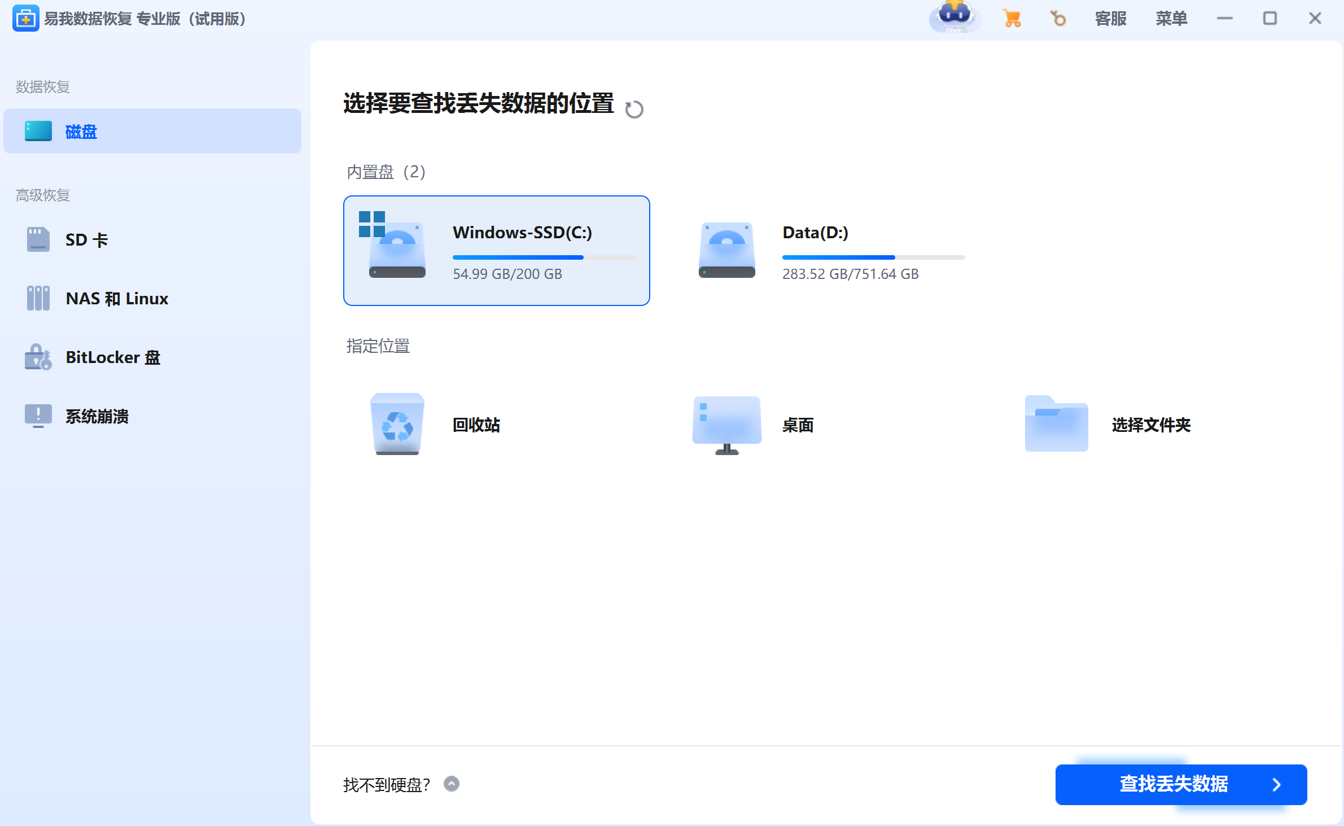Scan the 回收站 recycle bin location
Viewport: 1344px width, 826px height.
(x=437, y=425)
